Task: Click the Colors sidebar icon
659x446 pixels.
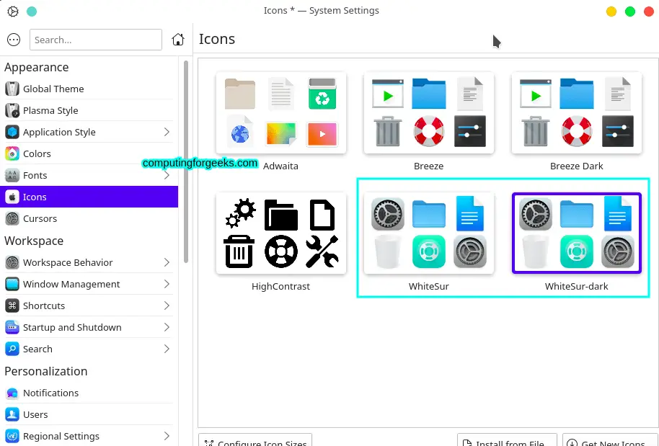Action: (12, 153)
